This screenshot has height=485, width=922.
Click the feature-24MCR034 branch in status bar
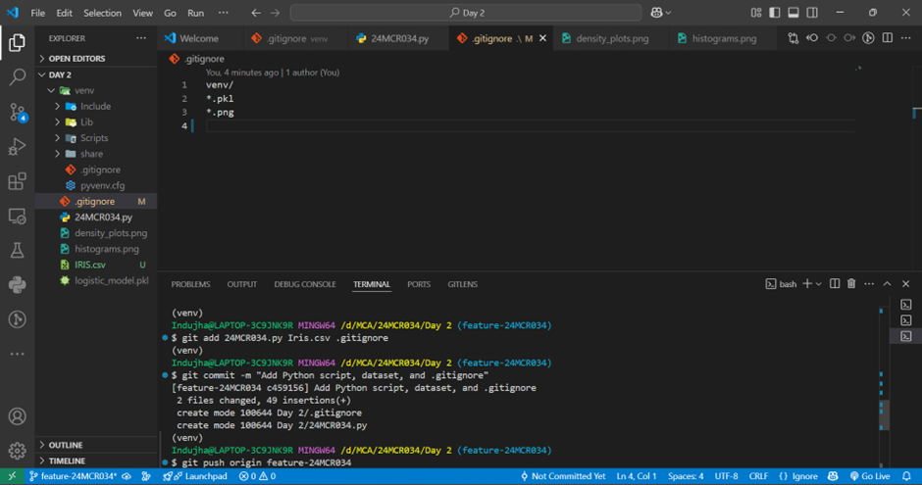[74, 476]
